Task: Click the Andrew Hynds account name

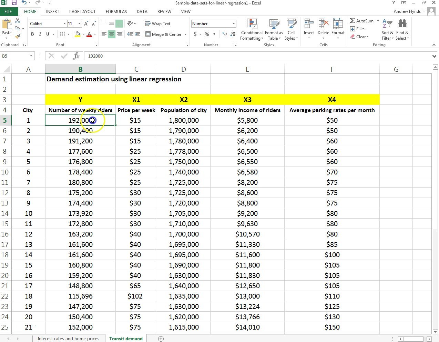Action: pos(408,11)
